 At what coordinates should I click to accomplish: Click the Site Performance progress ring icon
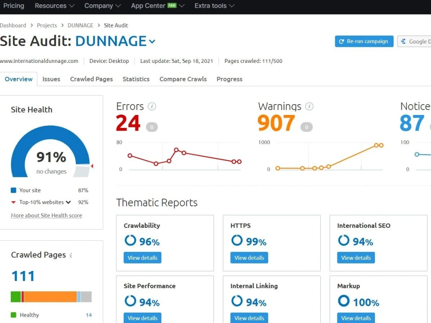(130, 301)
